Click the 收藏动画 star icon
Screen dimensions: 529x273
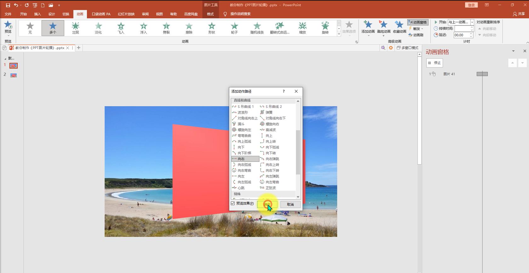coord(399,25)
